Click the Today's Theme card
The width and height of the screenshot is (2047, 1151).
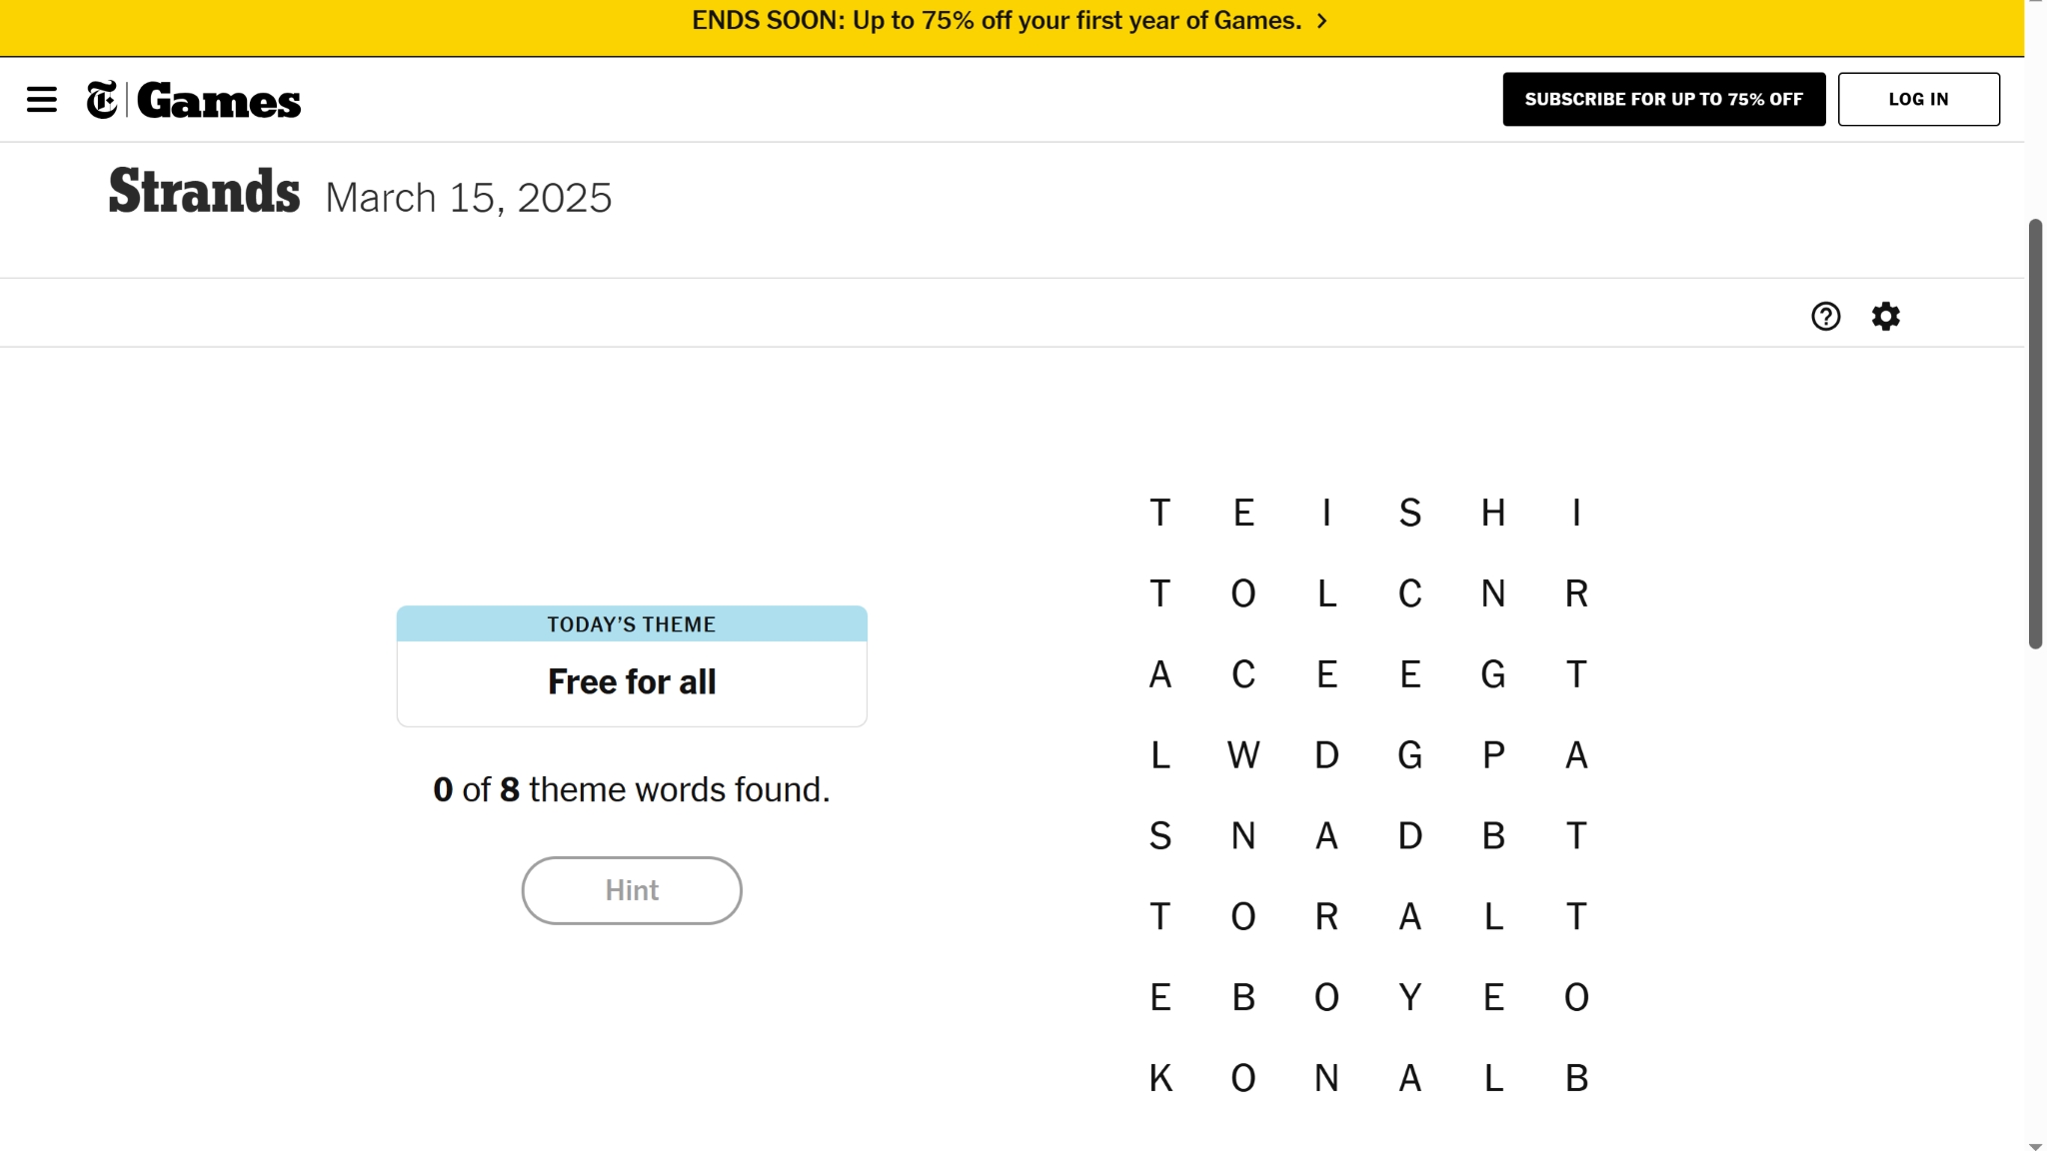pyautogui.click(x=632, y=665)
